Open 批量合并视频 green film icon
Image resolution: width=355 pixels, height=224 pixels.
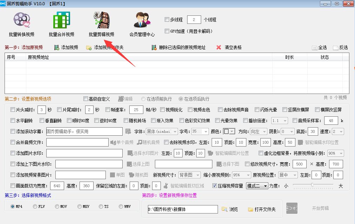tap(61, 20)
